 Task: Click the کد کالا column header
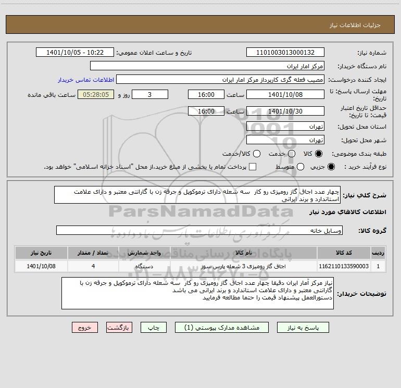pyautogui.click(x=344, y=253)
